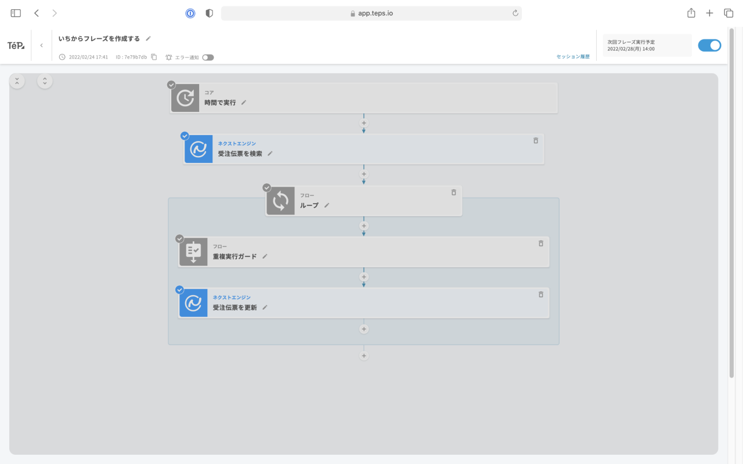Go back using the chevron next to TéPs logo
This screenshot has width=743, height=464.
41,45
